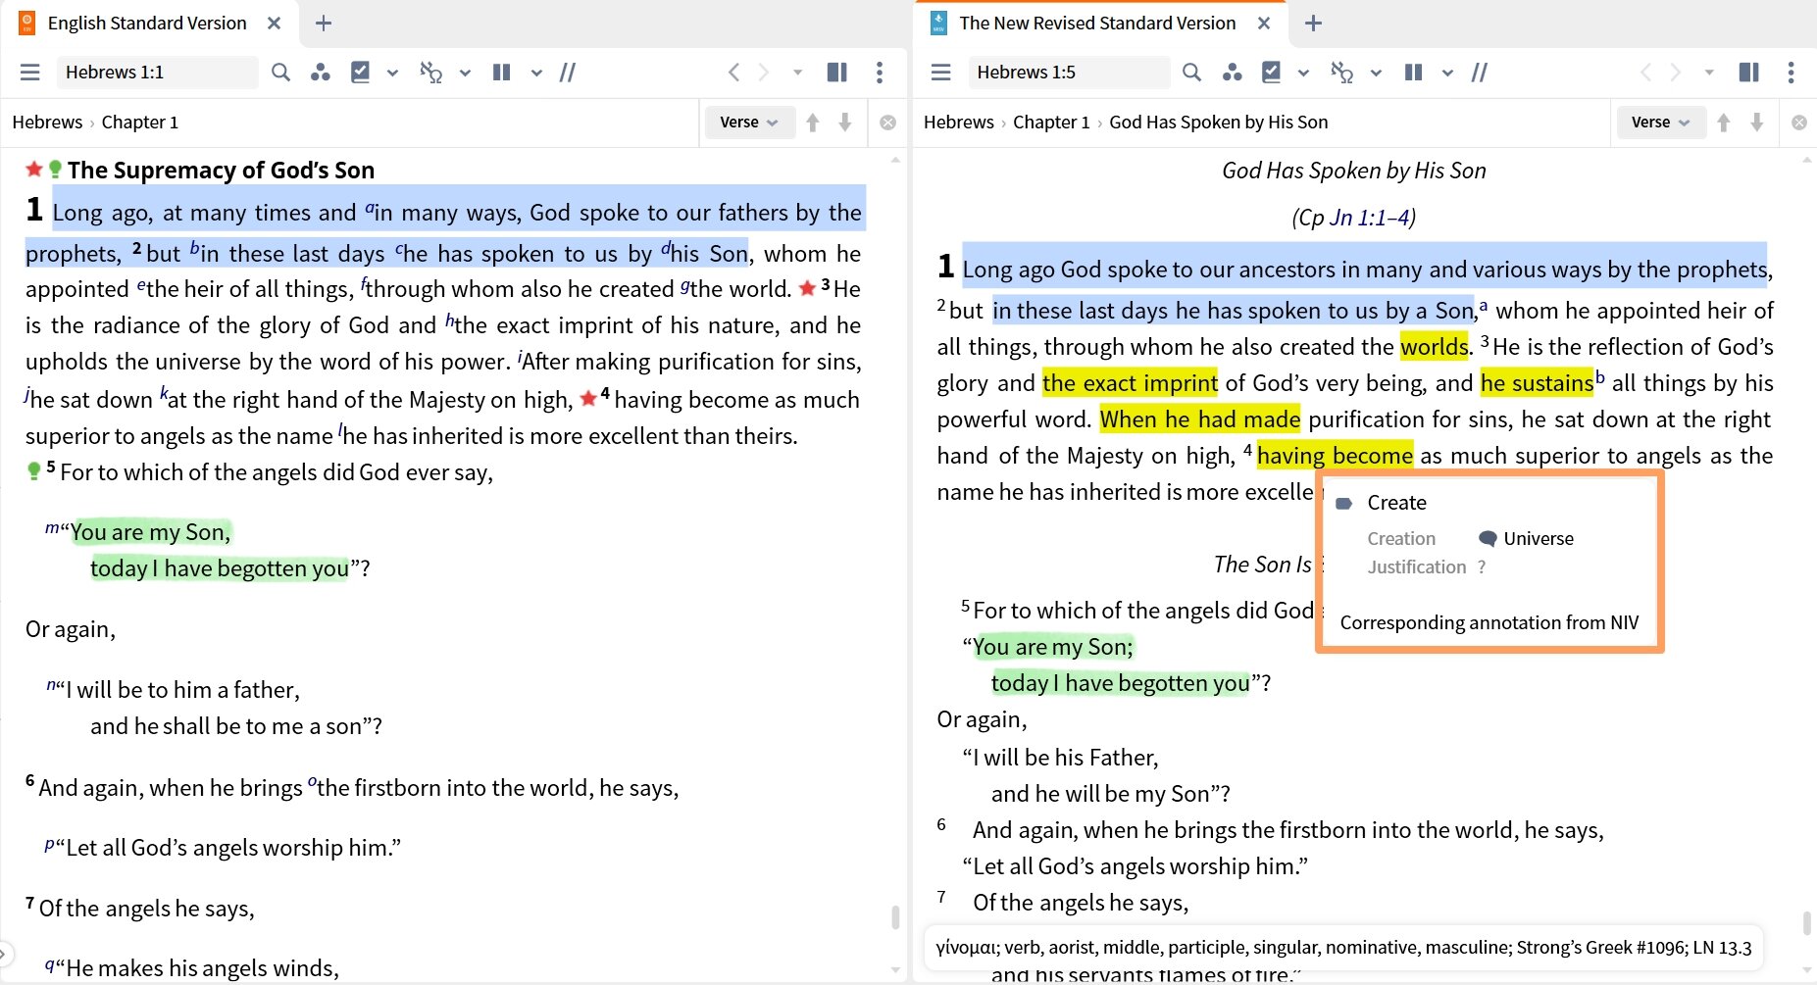Expand the ESV columns dropdown arrow
Image resolution: width=1817 pixels, height=985 pixels.
[536, 73]
